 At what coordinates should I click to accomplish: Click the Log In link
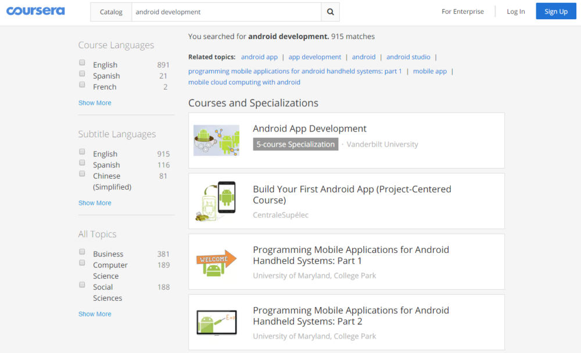[515, 12]
